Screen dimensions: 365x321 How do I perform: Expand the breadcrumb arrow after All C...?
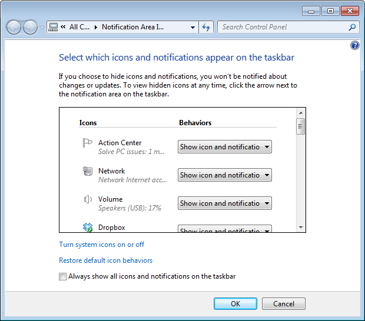pyautogui.click(x=96, y=28)
